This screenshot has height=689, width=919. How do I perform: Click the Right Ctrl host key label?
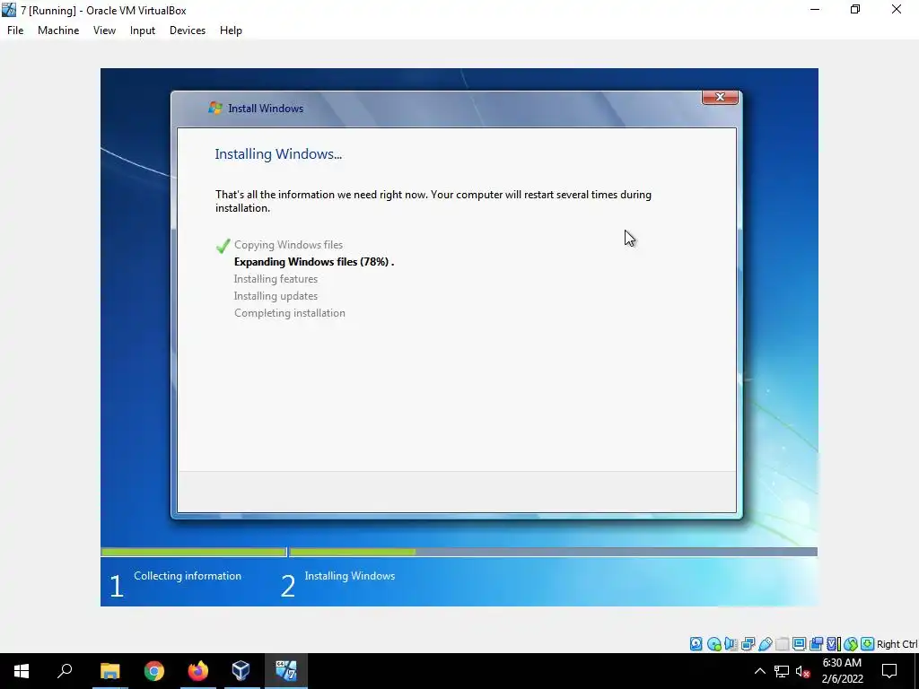coord(897,644)
